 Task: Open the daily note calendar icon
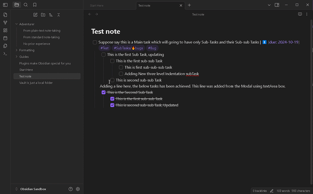(5, 38)
